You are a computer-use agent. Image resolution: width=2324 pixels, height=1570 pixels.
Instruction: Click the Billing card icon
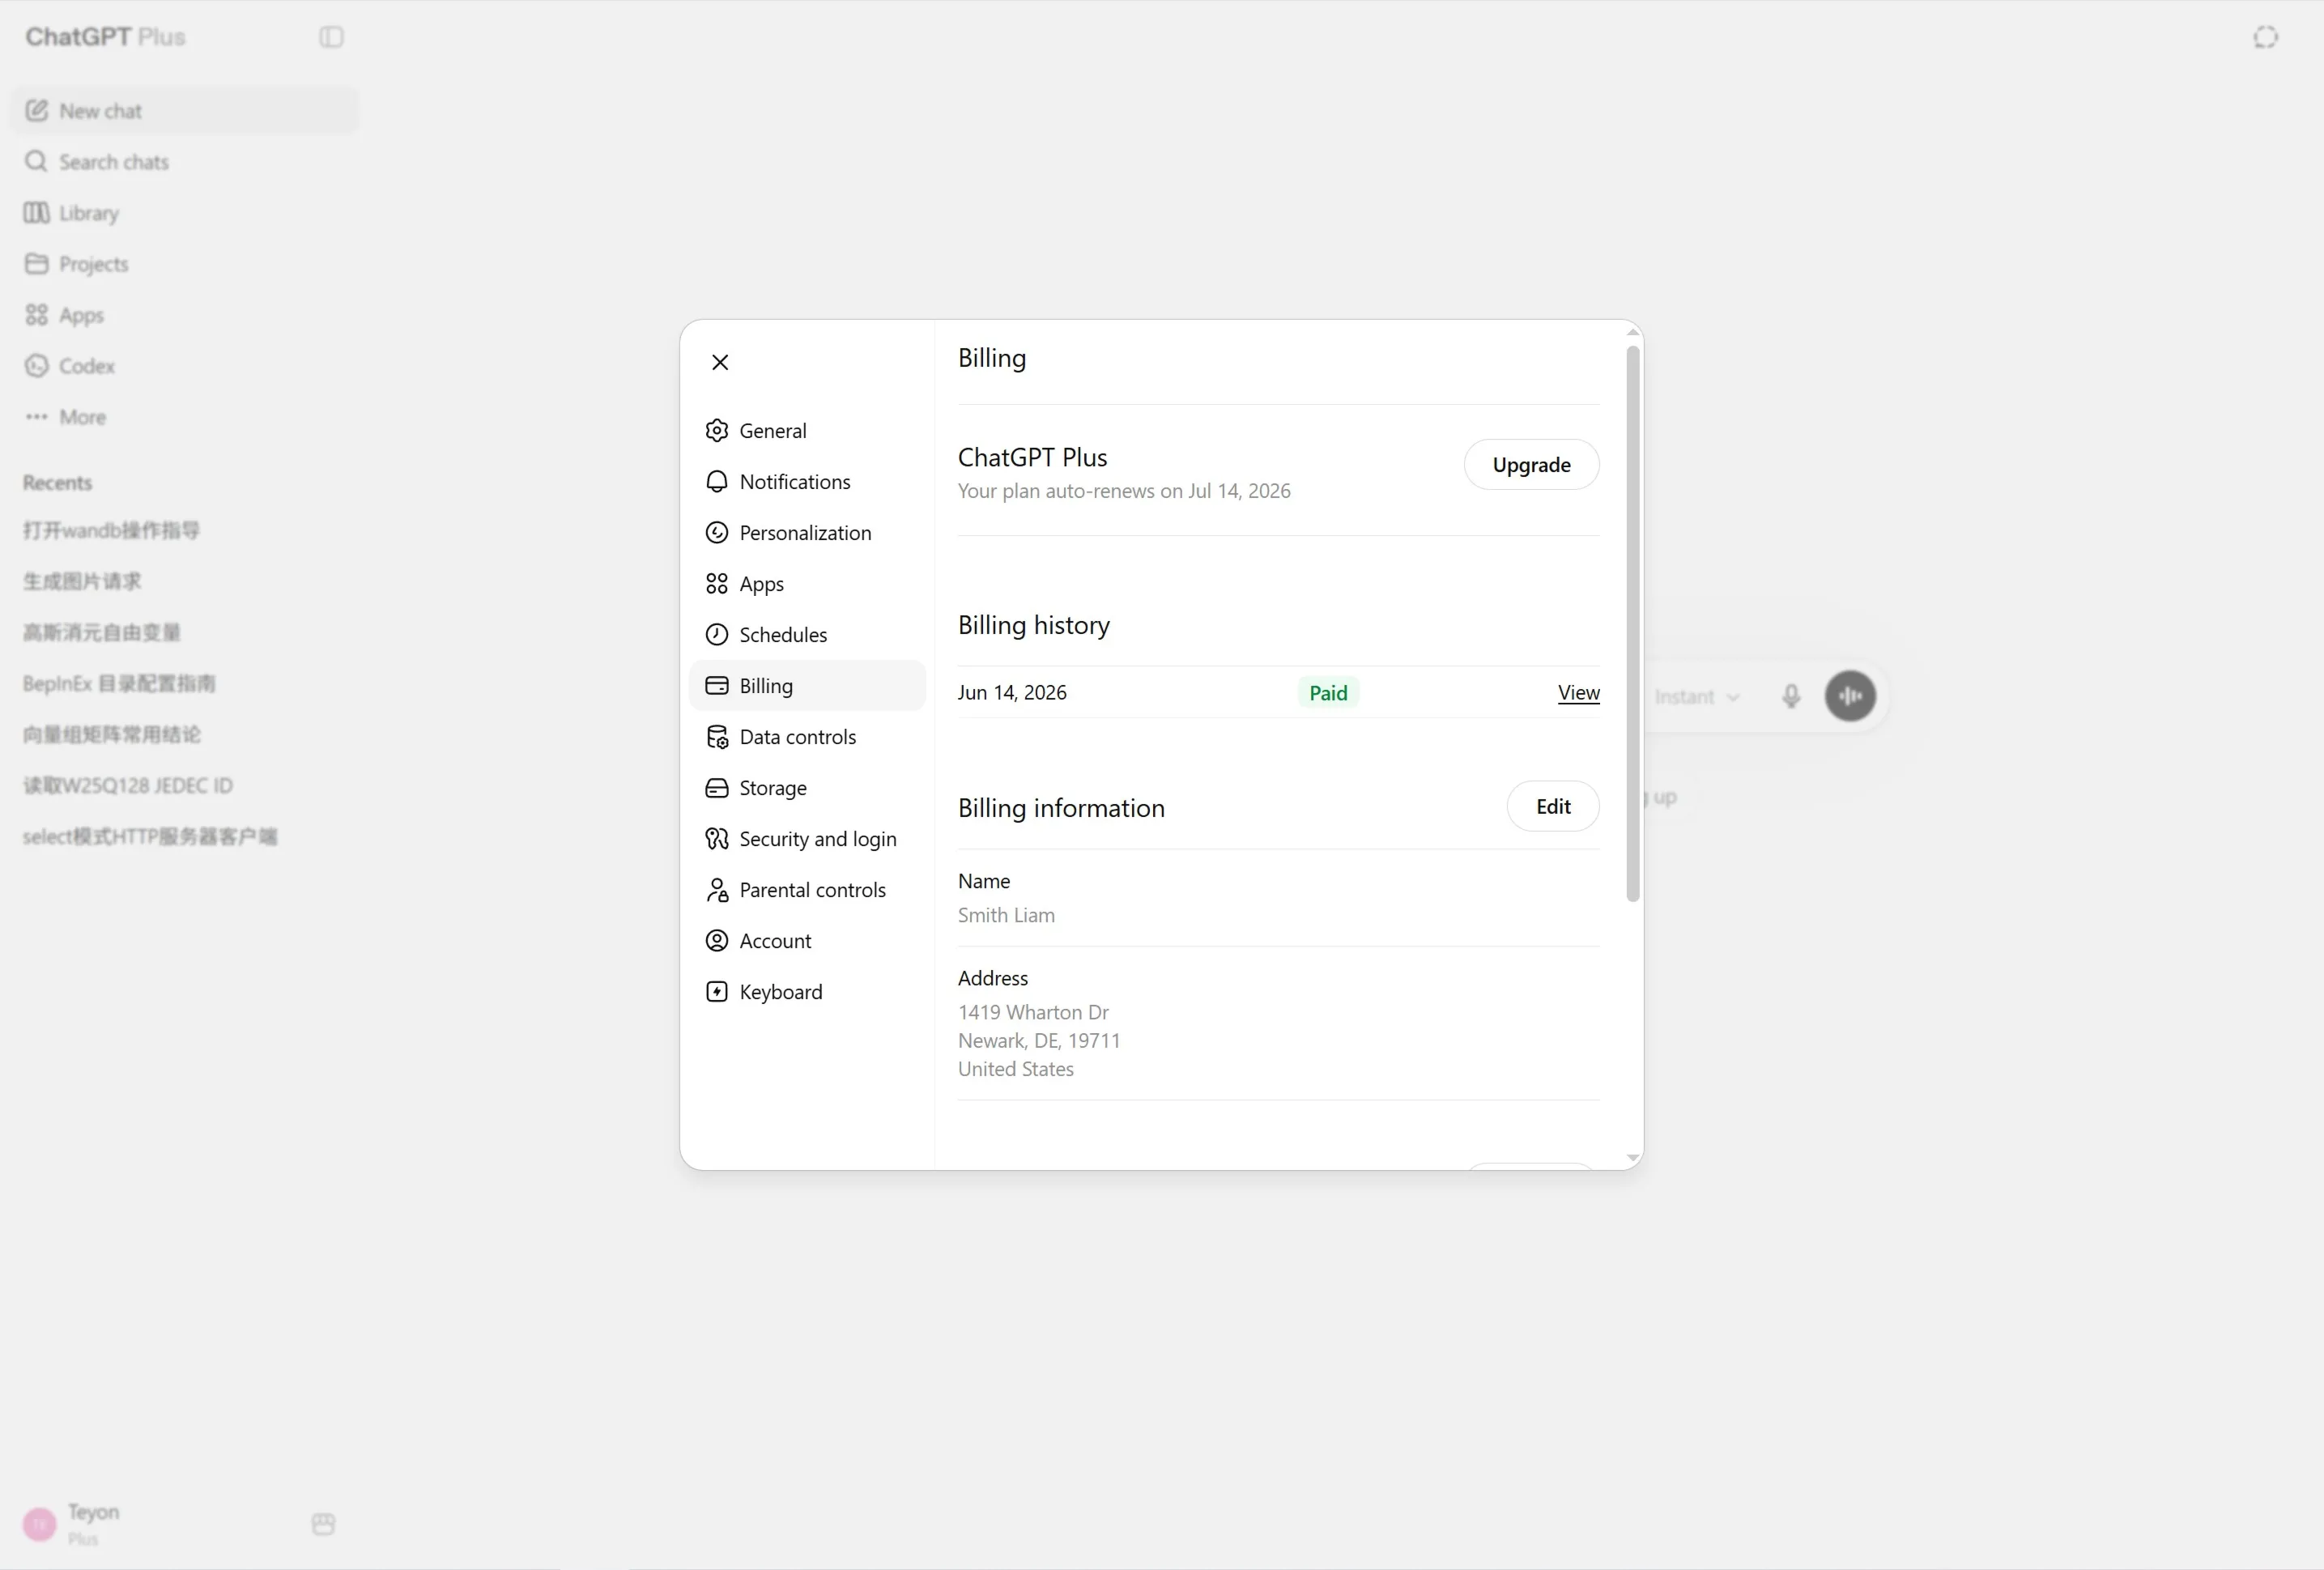click(717, 686)
